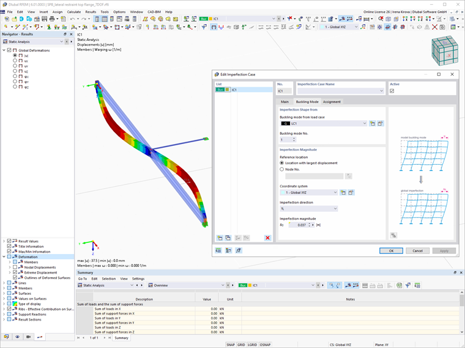465x348 pixels.
Task: Click the export table icon in Summary toolbar
Action: (399, 285)
